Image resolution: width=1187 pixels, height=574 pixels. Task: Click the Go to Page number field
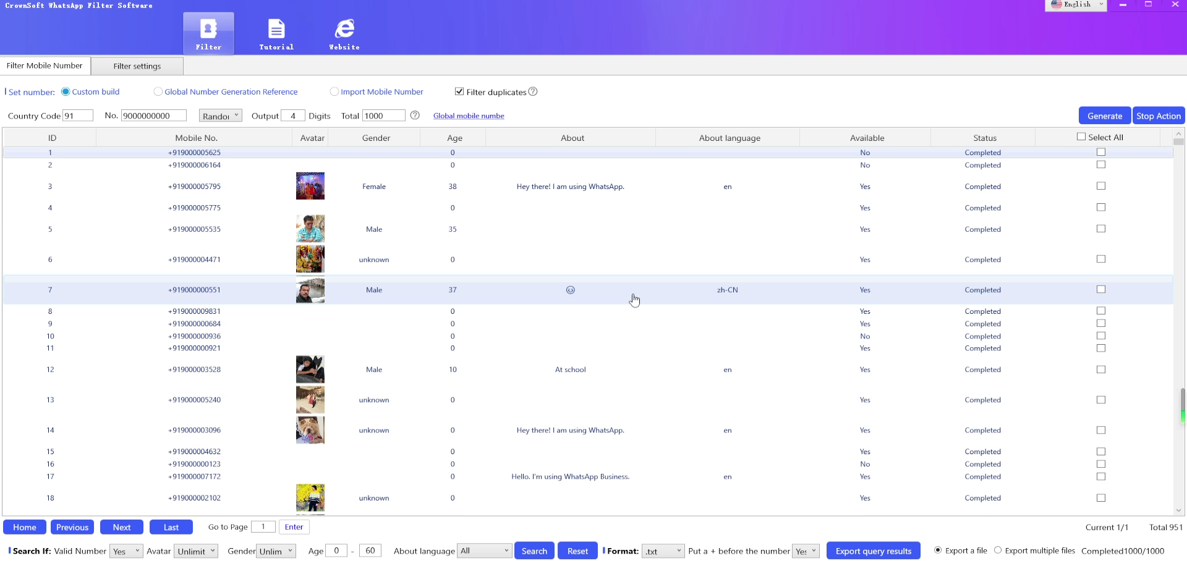[x=263, y=526]
